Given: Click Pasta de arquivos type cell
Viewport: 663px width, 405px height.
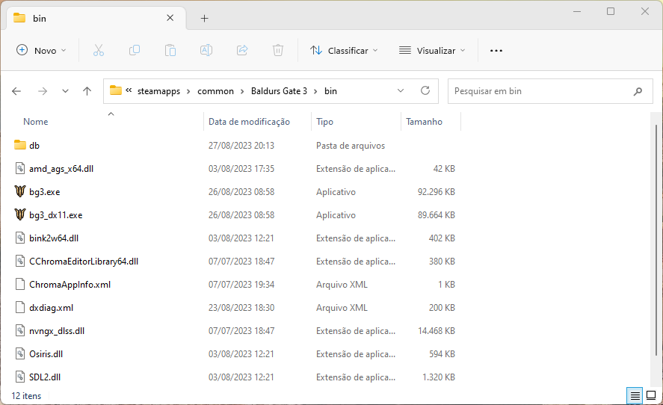Looking at the screenshot, I should click(x=351, y=146).
